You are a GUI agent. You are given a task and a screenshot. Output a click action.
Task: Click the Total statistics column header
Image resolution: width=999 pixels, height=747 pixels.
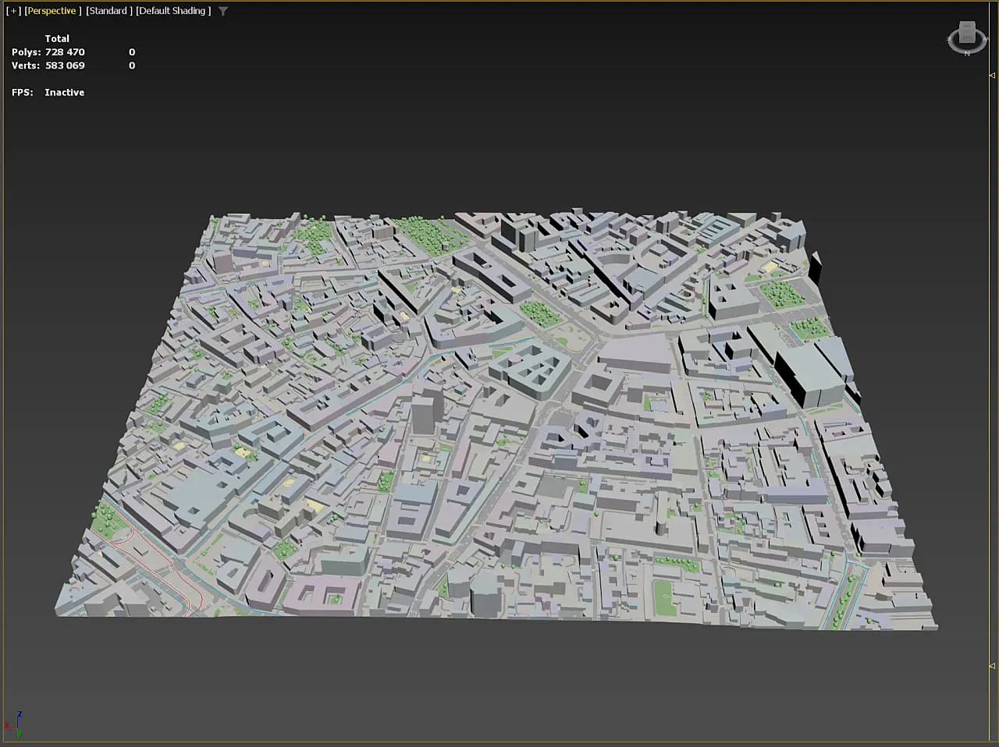coord(57,38)
